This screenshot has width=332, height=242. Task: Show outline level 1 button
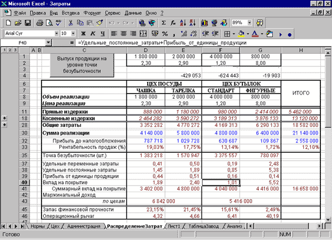4,50
